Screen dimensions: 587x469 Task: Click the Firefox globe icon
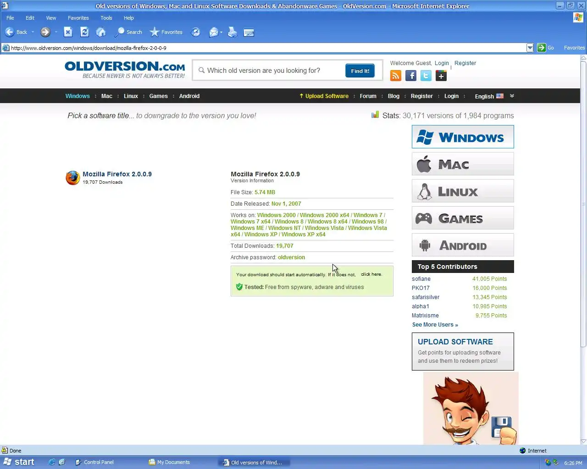[72, 178]
